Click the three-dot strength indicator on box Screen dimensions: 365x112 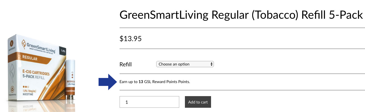(x=25, y=86)
